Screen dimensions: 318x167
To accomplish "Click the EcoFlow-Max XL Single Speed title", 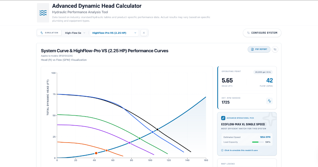I will click(243, 124).
